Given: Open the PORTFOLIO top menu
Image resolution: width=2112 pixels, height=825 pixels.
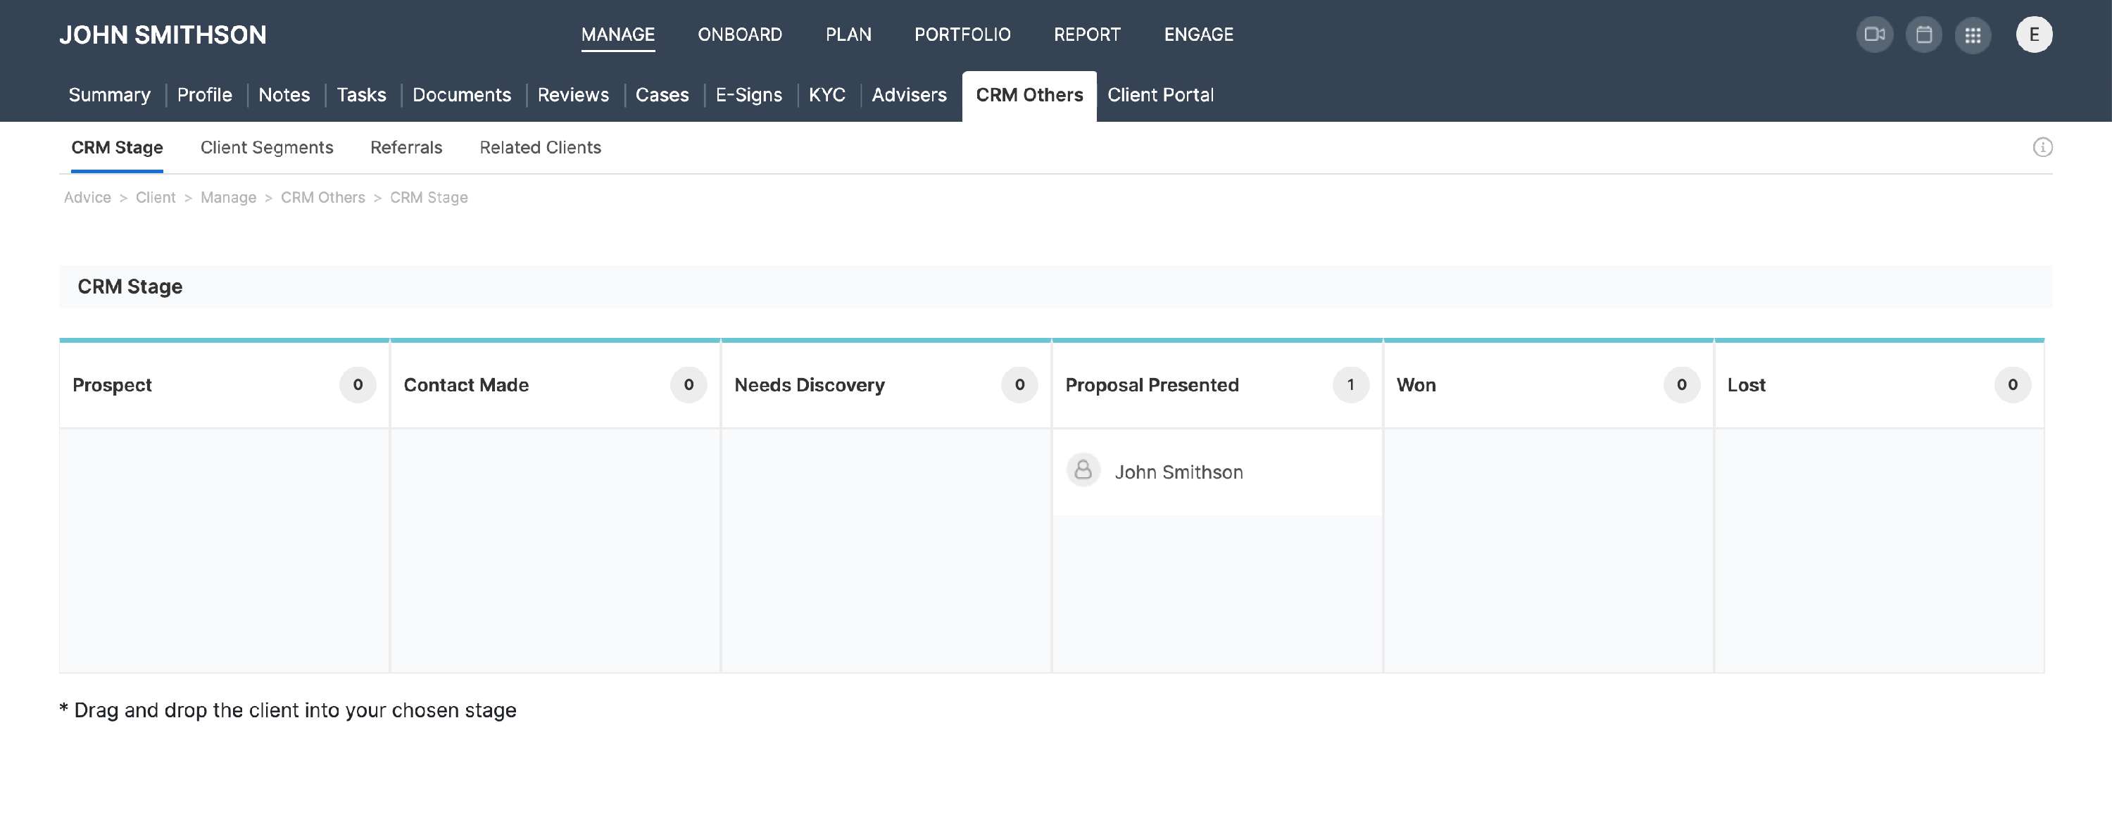Looking at the screenshot, I should 962,34.
